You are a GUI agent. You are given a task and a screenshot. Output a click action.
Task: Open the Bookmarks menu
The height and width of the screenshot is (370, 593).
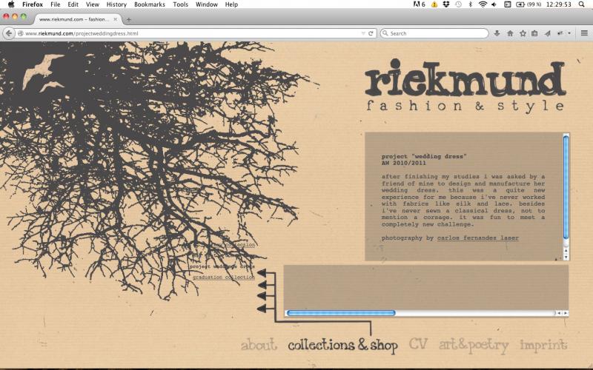(x=150, y=4)
